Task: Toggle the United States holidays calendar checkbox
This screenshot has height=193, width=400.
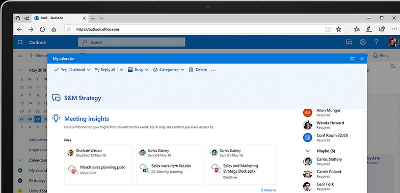Action: click(x=20, y=190)
